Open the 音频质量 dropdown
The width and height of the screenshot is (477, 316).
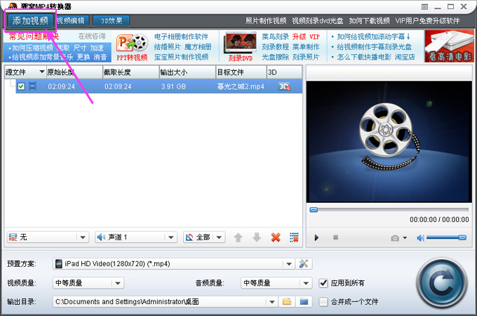pyautogui.click(x=276, y=283)
